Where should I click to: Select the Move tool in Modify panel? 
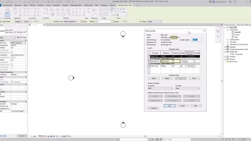click(53, 14)
